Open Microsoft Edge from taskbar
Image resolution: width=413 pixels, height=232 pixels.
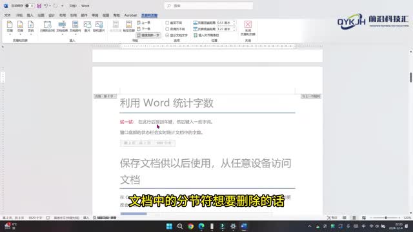tap(201, 226)
